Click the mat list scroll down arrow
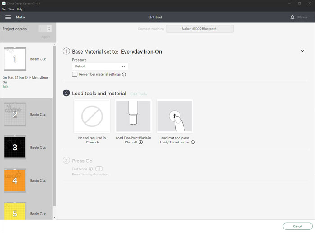Screen dimensions: 315x233 (x=54, y=217)
